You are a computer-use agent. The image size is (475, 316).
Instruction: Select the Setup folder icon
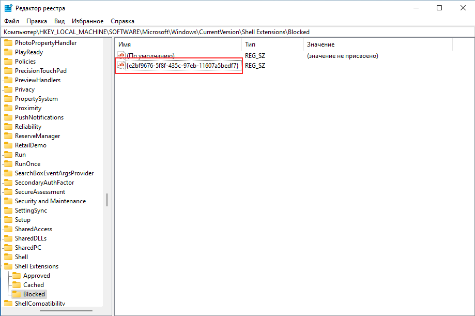[x=8, y=220]
